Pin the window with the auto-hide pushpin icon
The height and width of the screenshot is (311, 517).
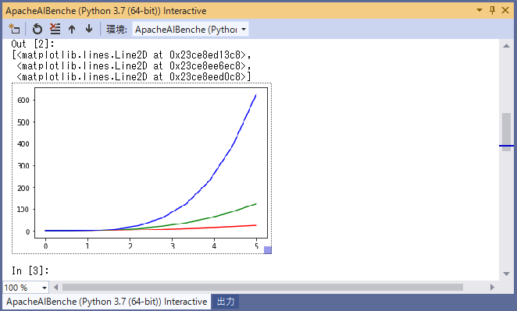click(x=492, y=11)
